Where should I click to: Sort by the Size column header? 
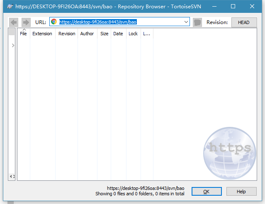click(104, 34)
